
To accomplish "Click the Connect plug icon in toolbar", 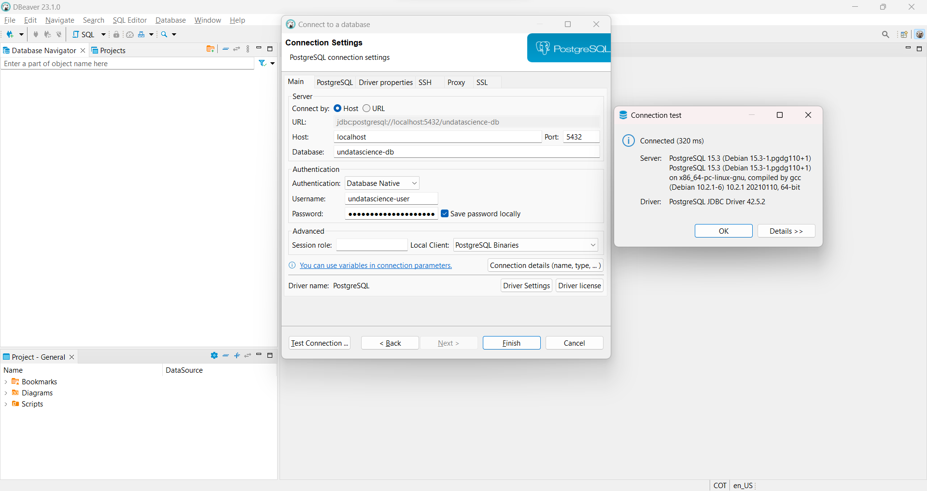I will pos(36,34).
